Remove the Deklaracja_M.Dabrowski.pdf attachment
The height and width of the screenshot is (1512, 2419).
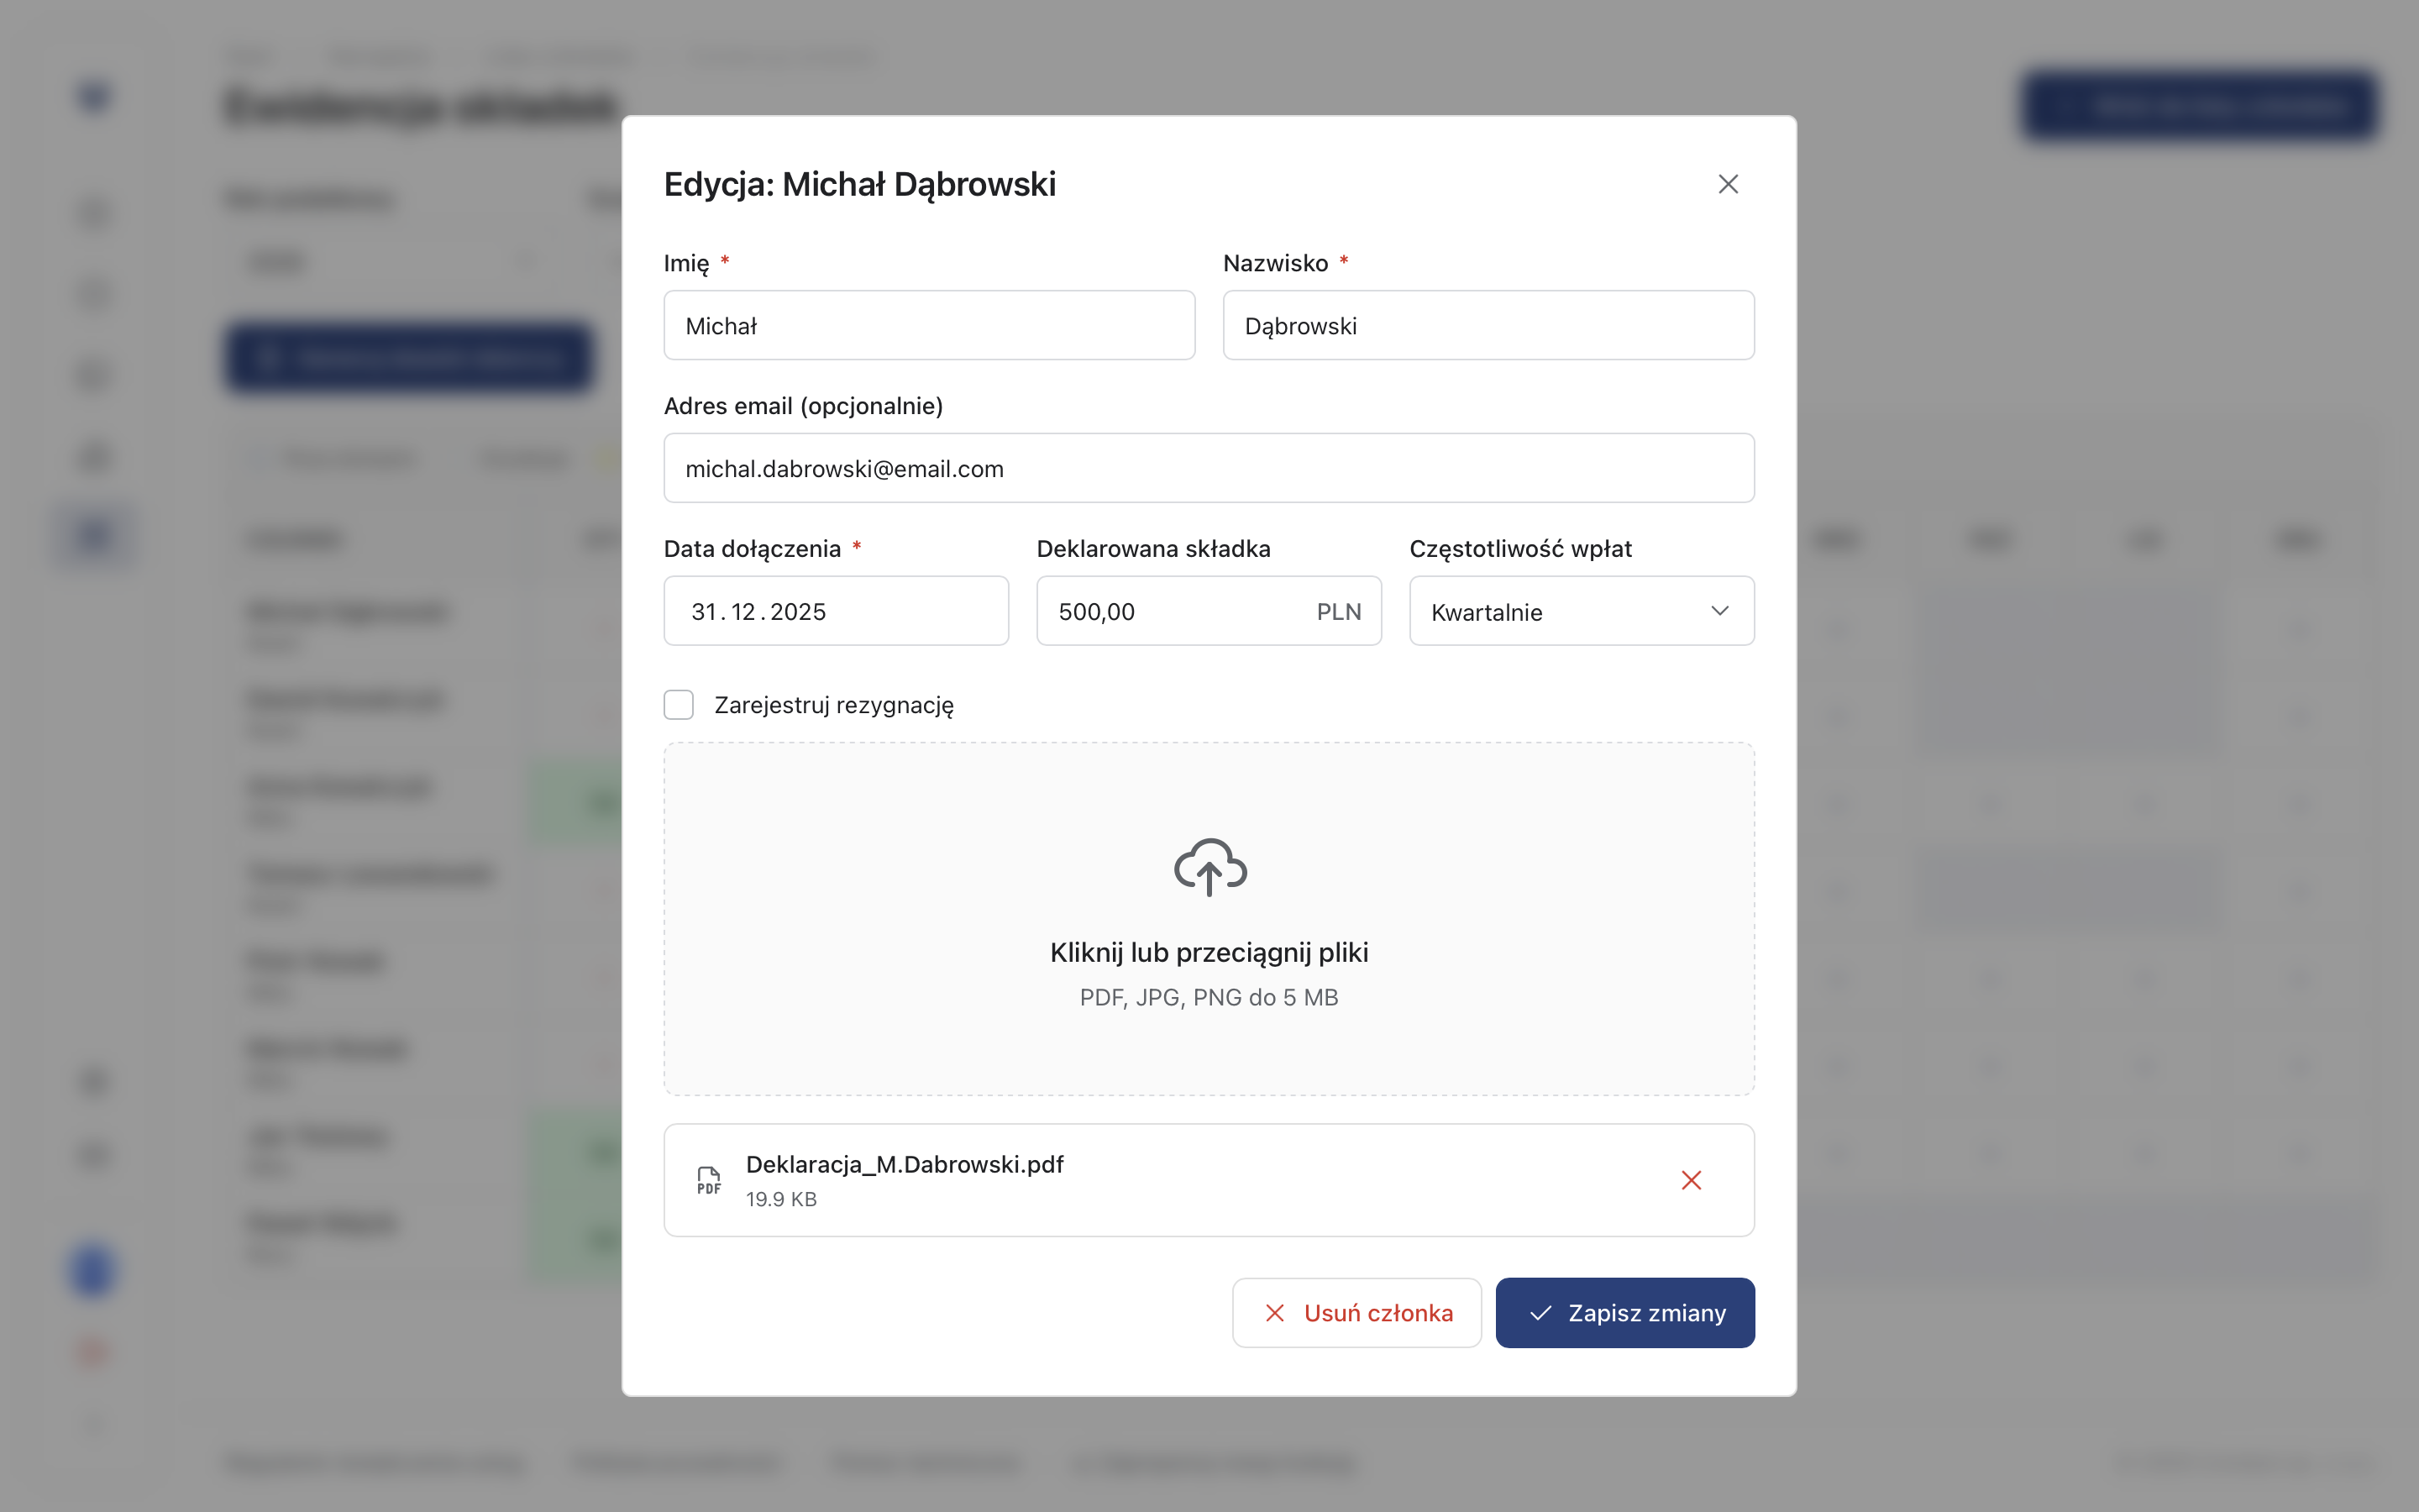pyautogui.click(x=1690, y=1180)
